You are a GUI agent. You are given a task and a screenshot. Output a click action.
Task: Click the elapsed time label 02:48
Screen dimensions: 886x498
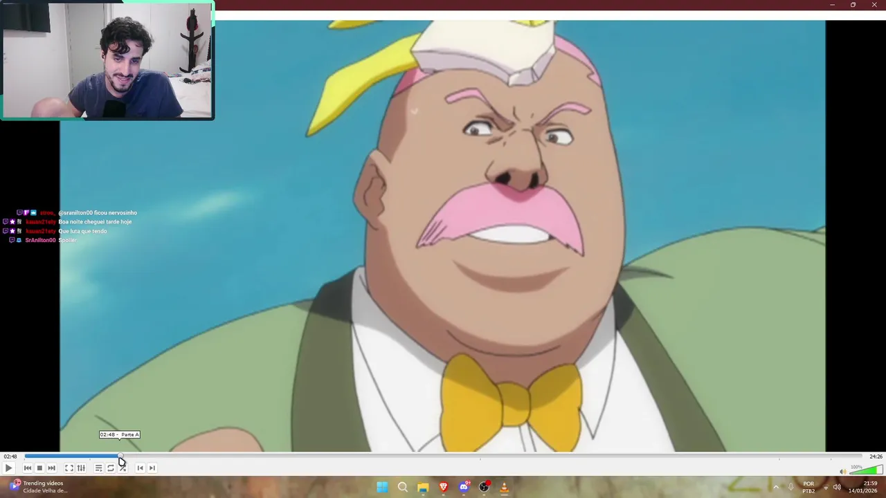[x=10, y=456]
